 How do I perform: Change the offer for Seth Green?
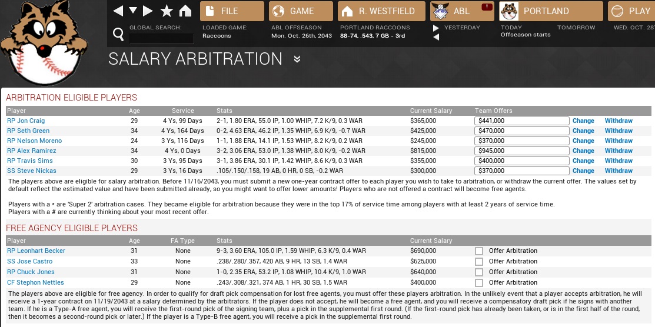click(583, 131)
